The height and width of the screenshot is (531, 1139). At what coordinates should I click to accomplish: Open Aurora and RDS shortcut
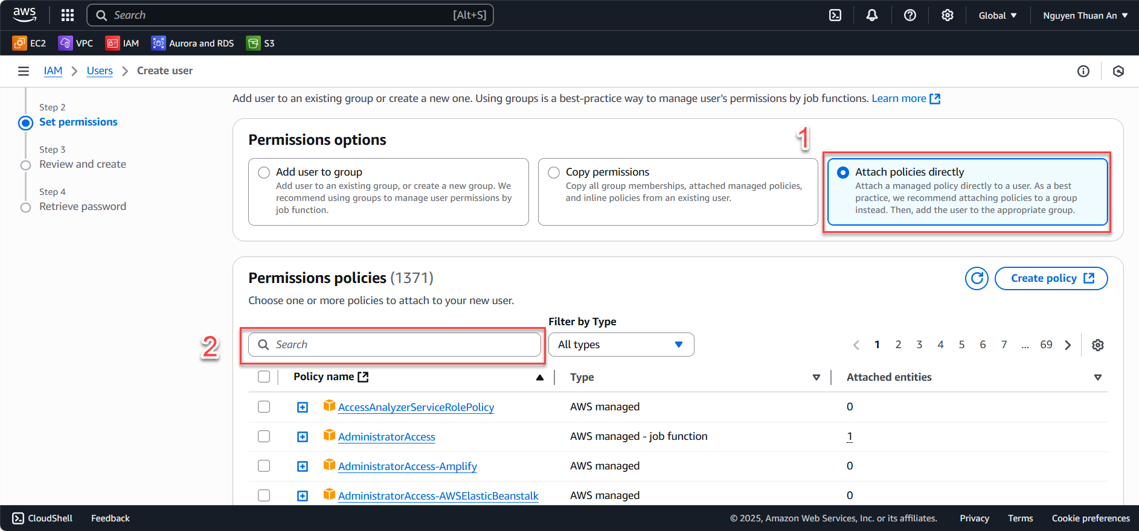point(193,43)
